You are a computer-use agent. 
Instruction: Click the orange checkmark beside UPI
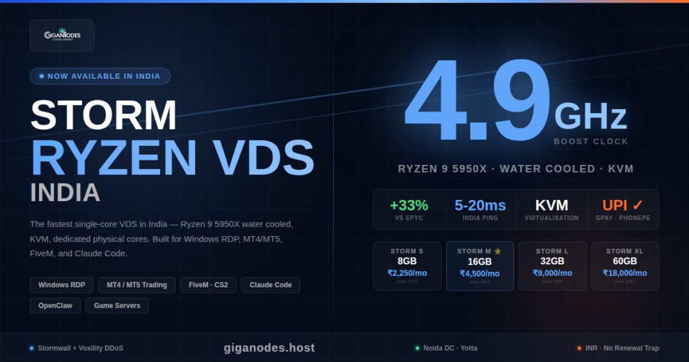pos(638,205)
